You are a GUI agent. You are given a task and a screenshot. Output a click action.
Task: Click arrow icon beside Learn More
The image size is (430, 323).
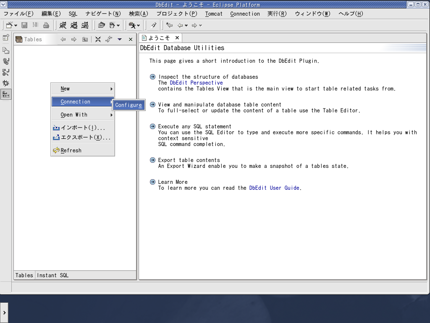pyautogui.click(x=153, y=182)
